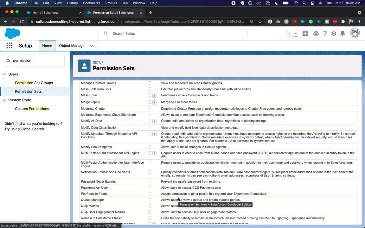
Task: Click the info icon next to Merge Topics
Action: click(154, 102)
